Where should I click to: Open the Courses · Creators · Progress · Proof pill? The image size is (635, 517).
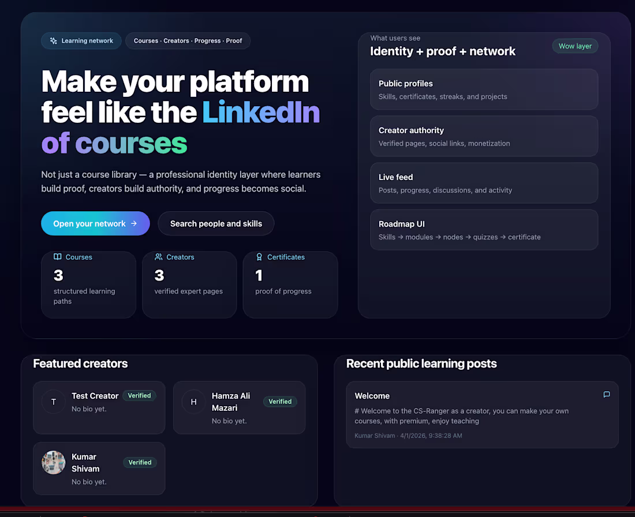coord(188,40)
